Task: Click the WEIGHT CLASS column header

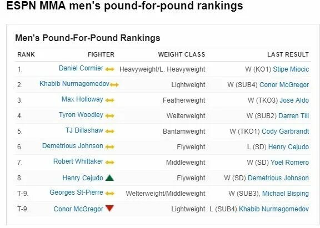Action: 182,54
